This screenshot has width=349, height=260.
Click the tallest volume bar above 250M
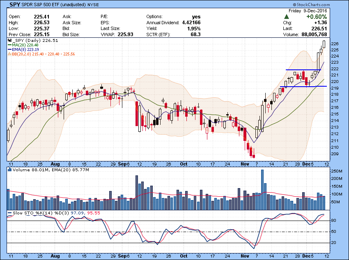(262, 190)
